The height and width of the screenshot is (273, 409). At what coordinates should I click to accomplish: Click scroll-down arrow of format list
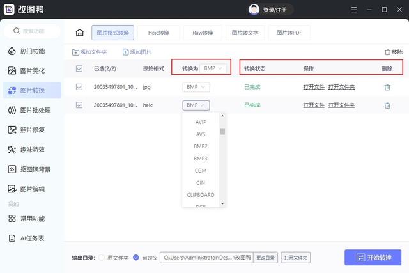tap(222, 203)
